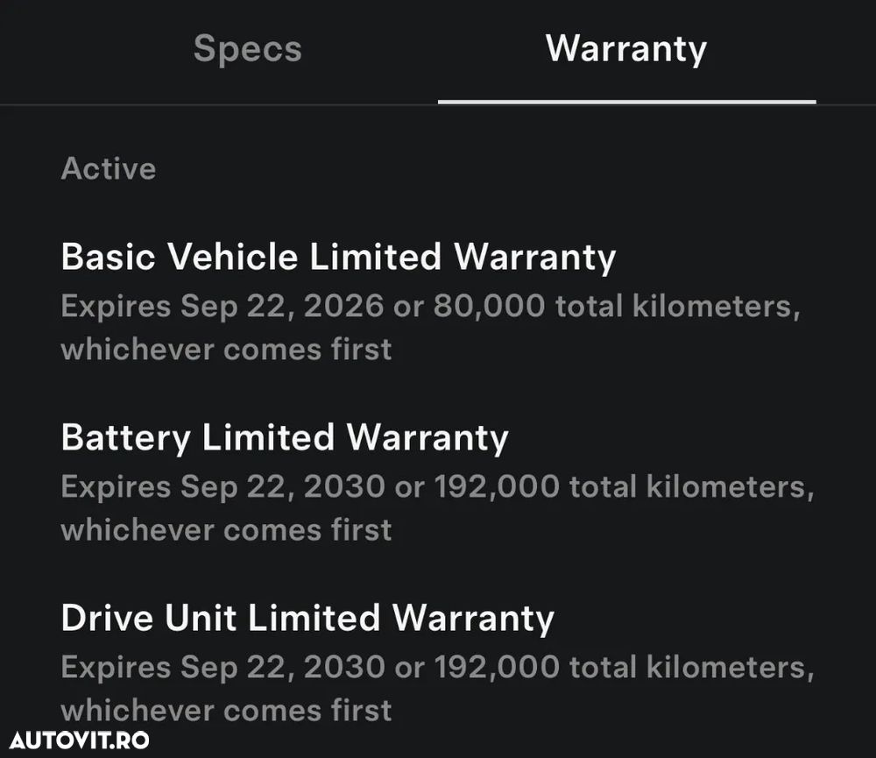Image resolution: width=876 pixels, height=758 pixels.
Task: Click the AUTOVIT.RO watermark logo
Action: click(x=80, y=740)
